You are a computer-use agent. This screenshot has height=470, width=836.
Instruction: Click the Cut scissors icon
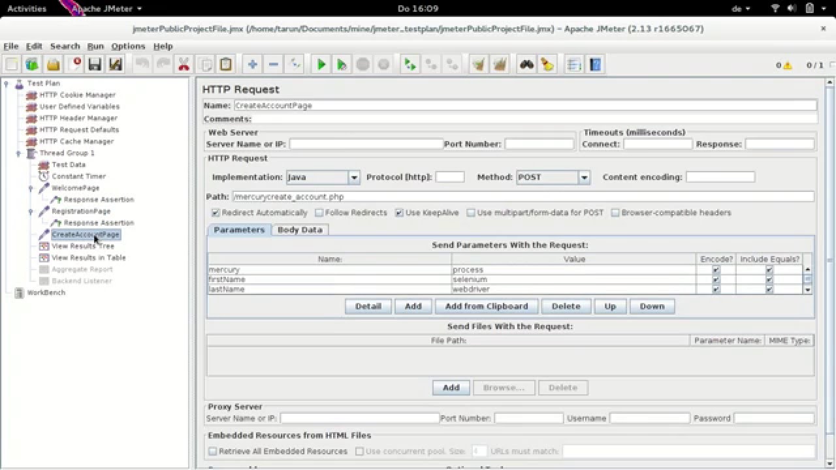point(184,64)
